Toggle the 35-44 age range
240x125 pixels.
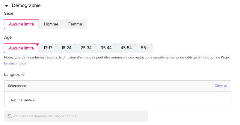point(106,48)
